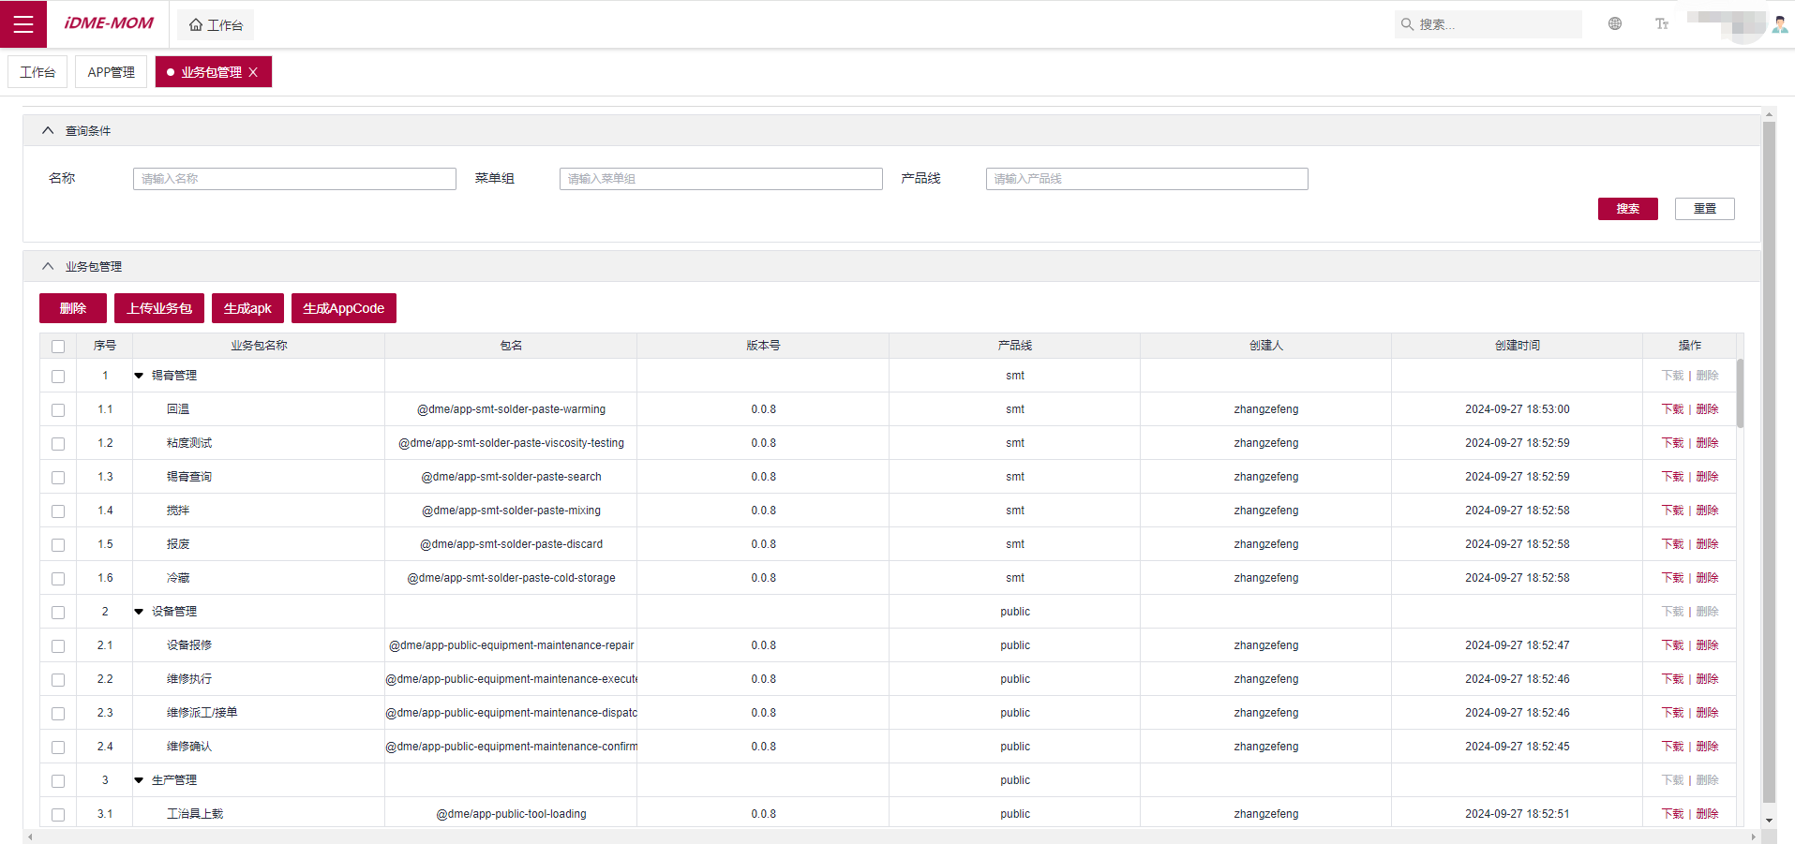Image resolution: width=1795 pixels, height=844 pixels.
Task: Open the hamburger menu in top-left corner
Action: (x=23, y=24)
